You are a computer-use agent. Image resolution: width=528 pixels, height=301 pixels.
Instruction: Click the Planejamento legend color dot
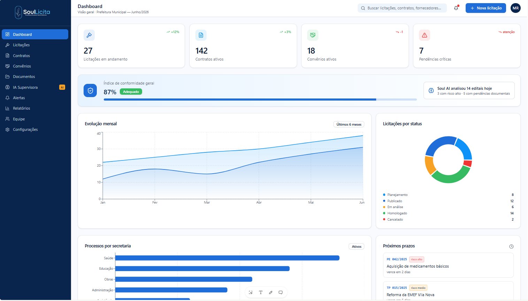[x=384, y=195]
